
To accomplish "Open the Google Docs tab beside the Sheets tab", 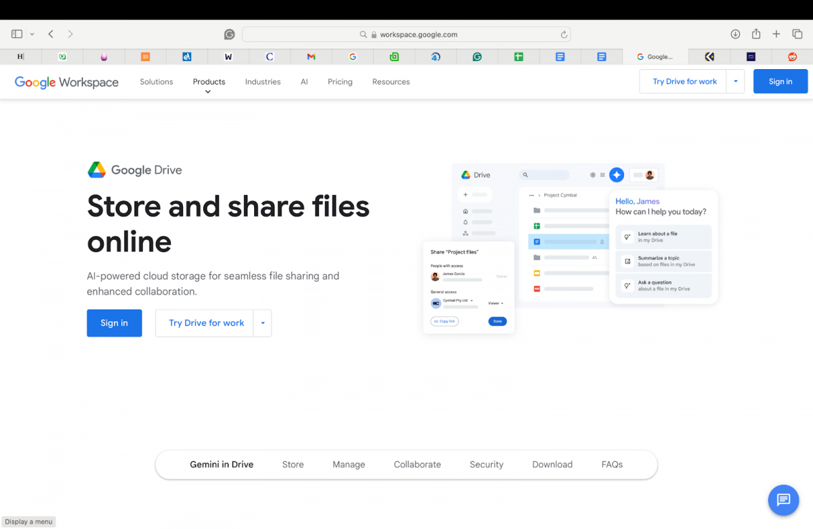I will coord(560,57).
